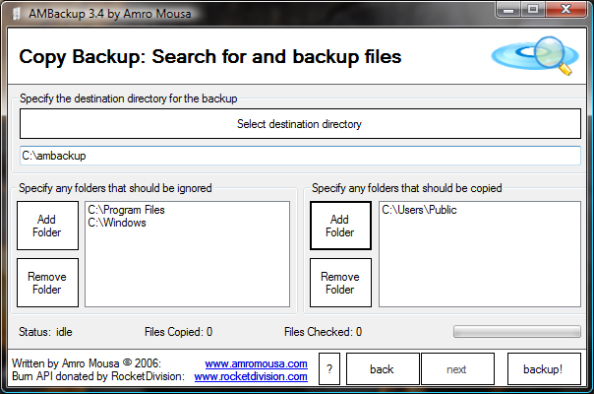Viewport: 594px width, 394px height.
Task: Close the AMBackup window
Action: tap(565, 10)
